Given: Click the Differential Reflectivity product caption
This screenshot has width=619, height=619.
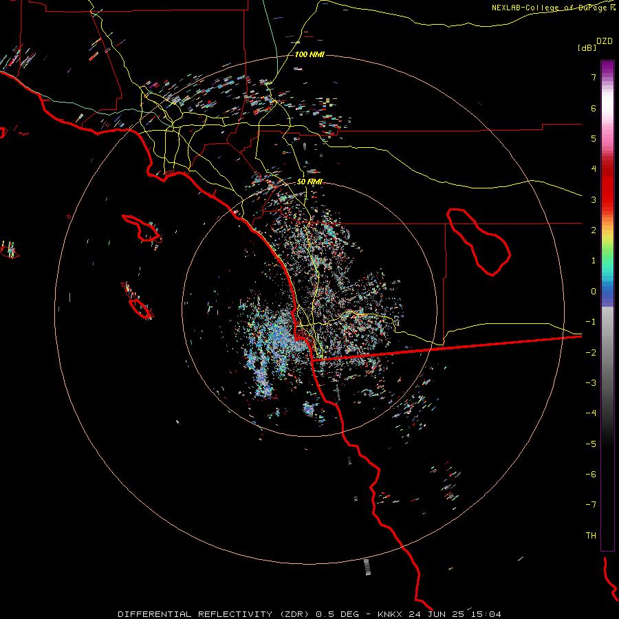Looking at the screenshot, I should [309, 614].
